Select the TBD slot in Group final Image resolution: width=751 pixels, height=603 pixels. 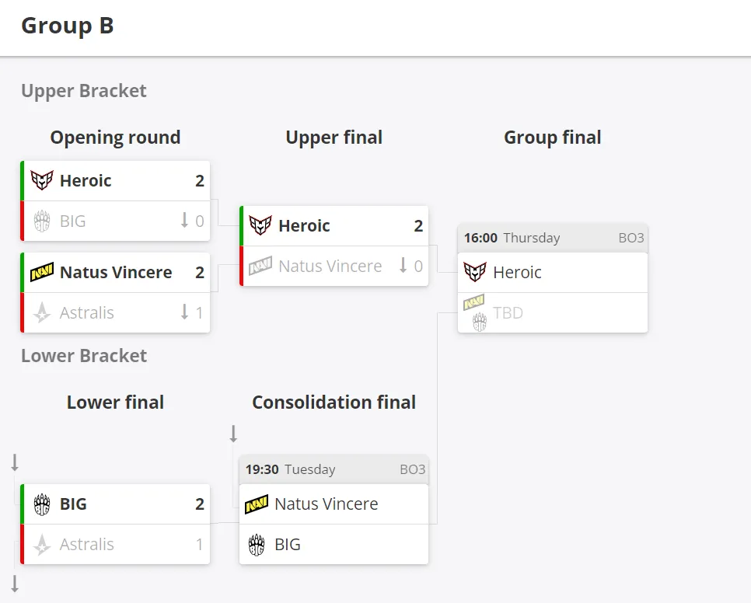[553, 312]
